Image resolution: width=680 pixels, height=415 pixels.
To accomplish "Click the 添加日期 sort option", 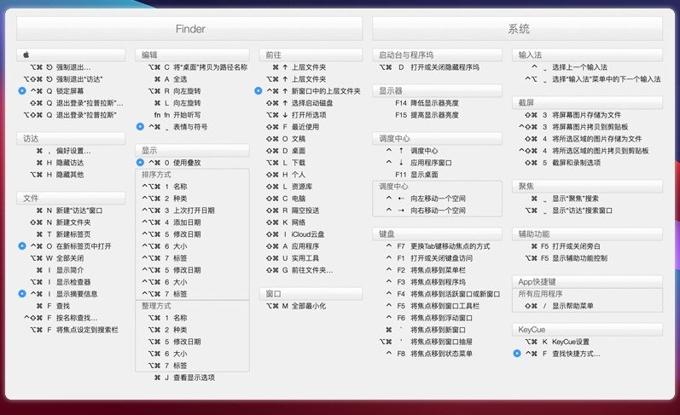I will tap(171, 222).
